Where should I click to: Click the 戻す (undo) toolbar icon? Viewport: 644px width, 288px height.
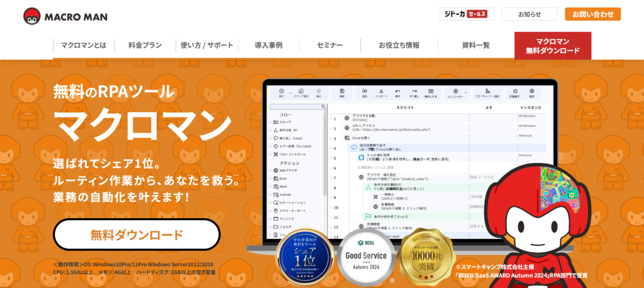[397, 92]
